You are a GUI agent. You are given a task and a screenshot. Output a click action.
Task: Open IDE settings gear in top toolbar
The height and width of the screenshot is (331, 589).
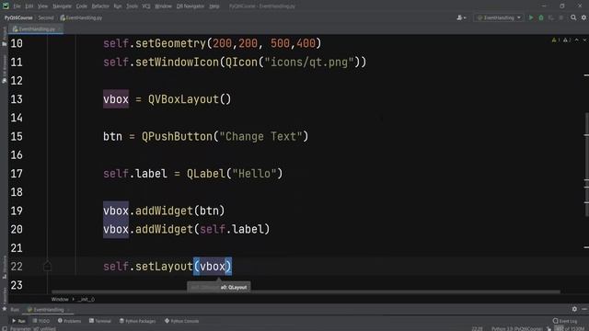(x=583, y=17)
